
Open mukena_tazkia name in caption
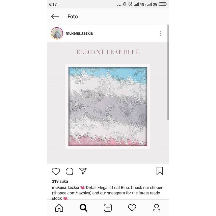point(65,188)
